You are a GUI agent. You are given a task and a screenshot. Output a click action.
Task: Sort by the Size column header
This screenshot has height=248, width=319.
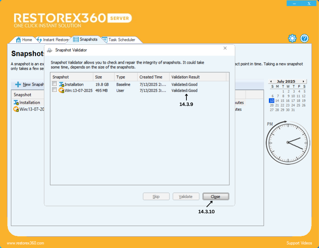104,77
